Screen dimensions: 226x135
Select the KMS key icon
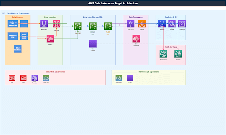[23, 78]
